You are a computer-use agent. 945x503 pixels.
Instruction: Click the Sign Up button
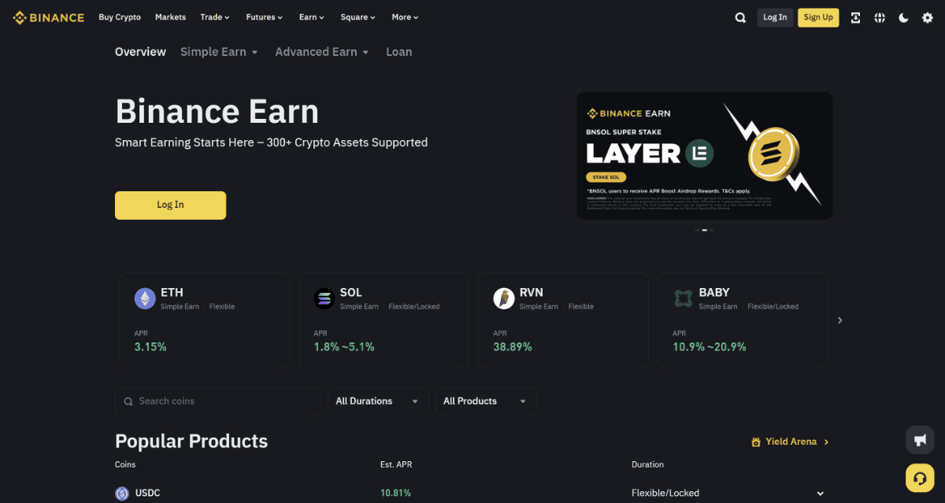pyautogui.click(x=818, y=17)
